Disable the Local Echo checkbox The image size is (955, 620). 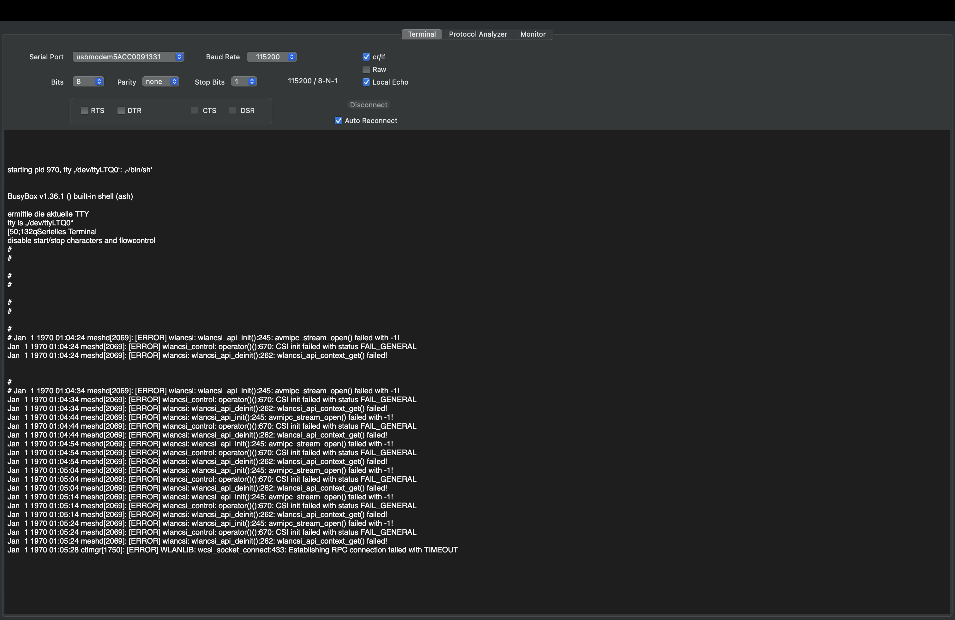(x=366, y=82)
